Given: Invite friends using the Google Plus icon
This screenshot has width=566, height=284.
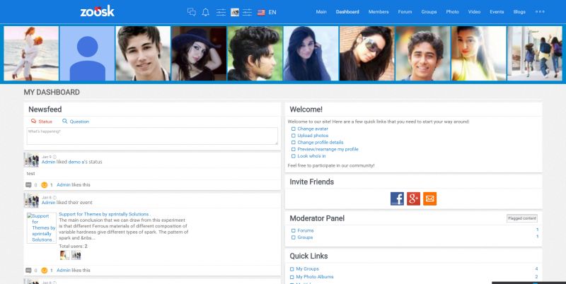Looking at the screenshot, I should [x=414, y=199].
